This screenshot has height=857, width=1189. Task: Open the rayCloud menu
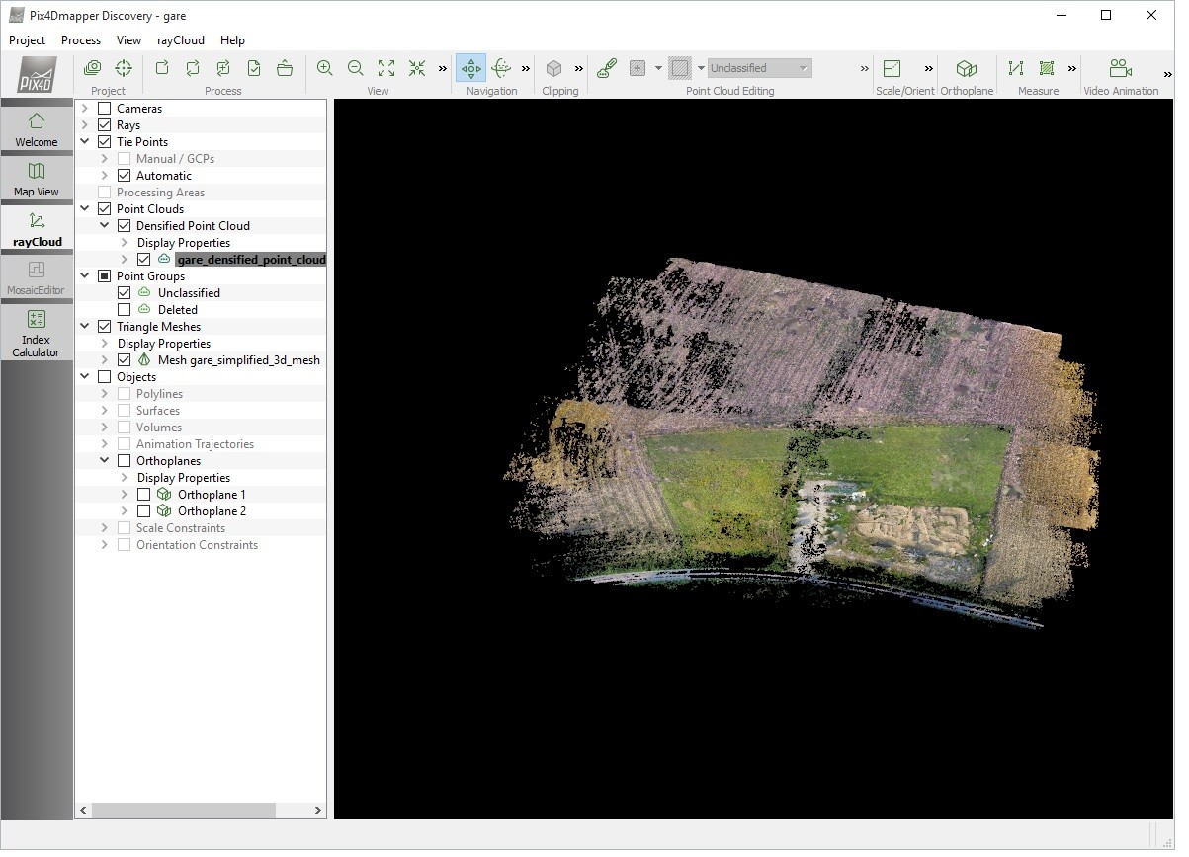click(x=181, y=40)
